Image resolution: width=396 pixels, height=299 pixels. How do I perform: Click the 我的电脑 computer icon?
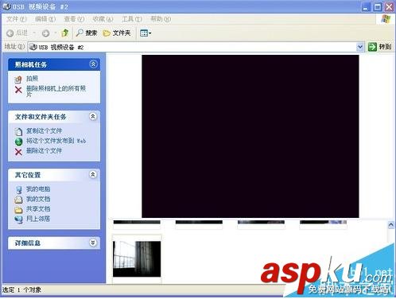(18, 190)
